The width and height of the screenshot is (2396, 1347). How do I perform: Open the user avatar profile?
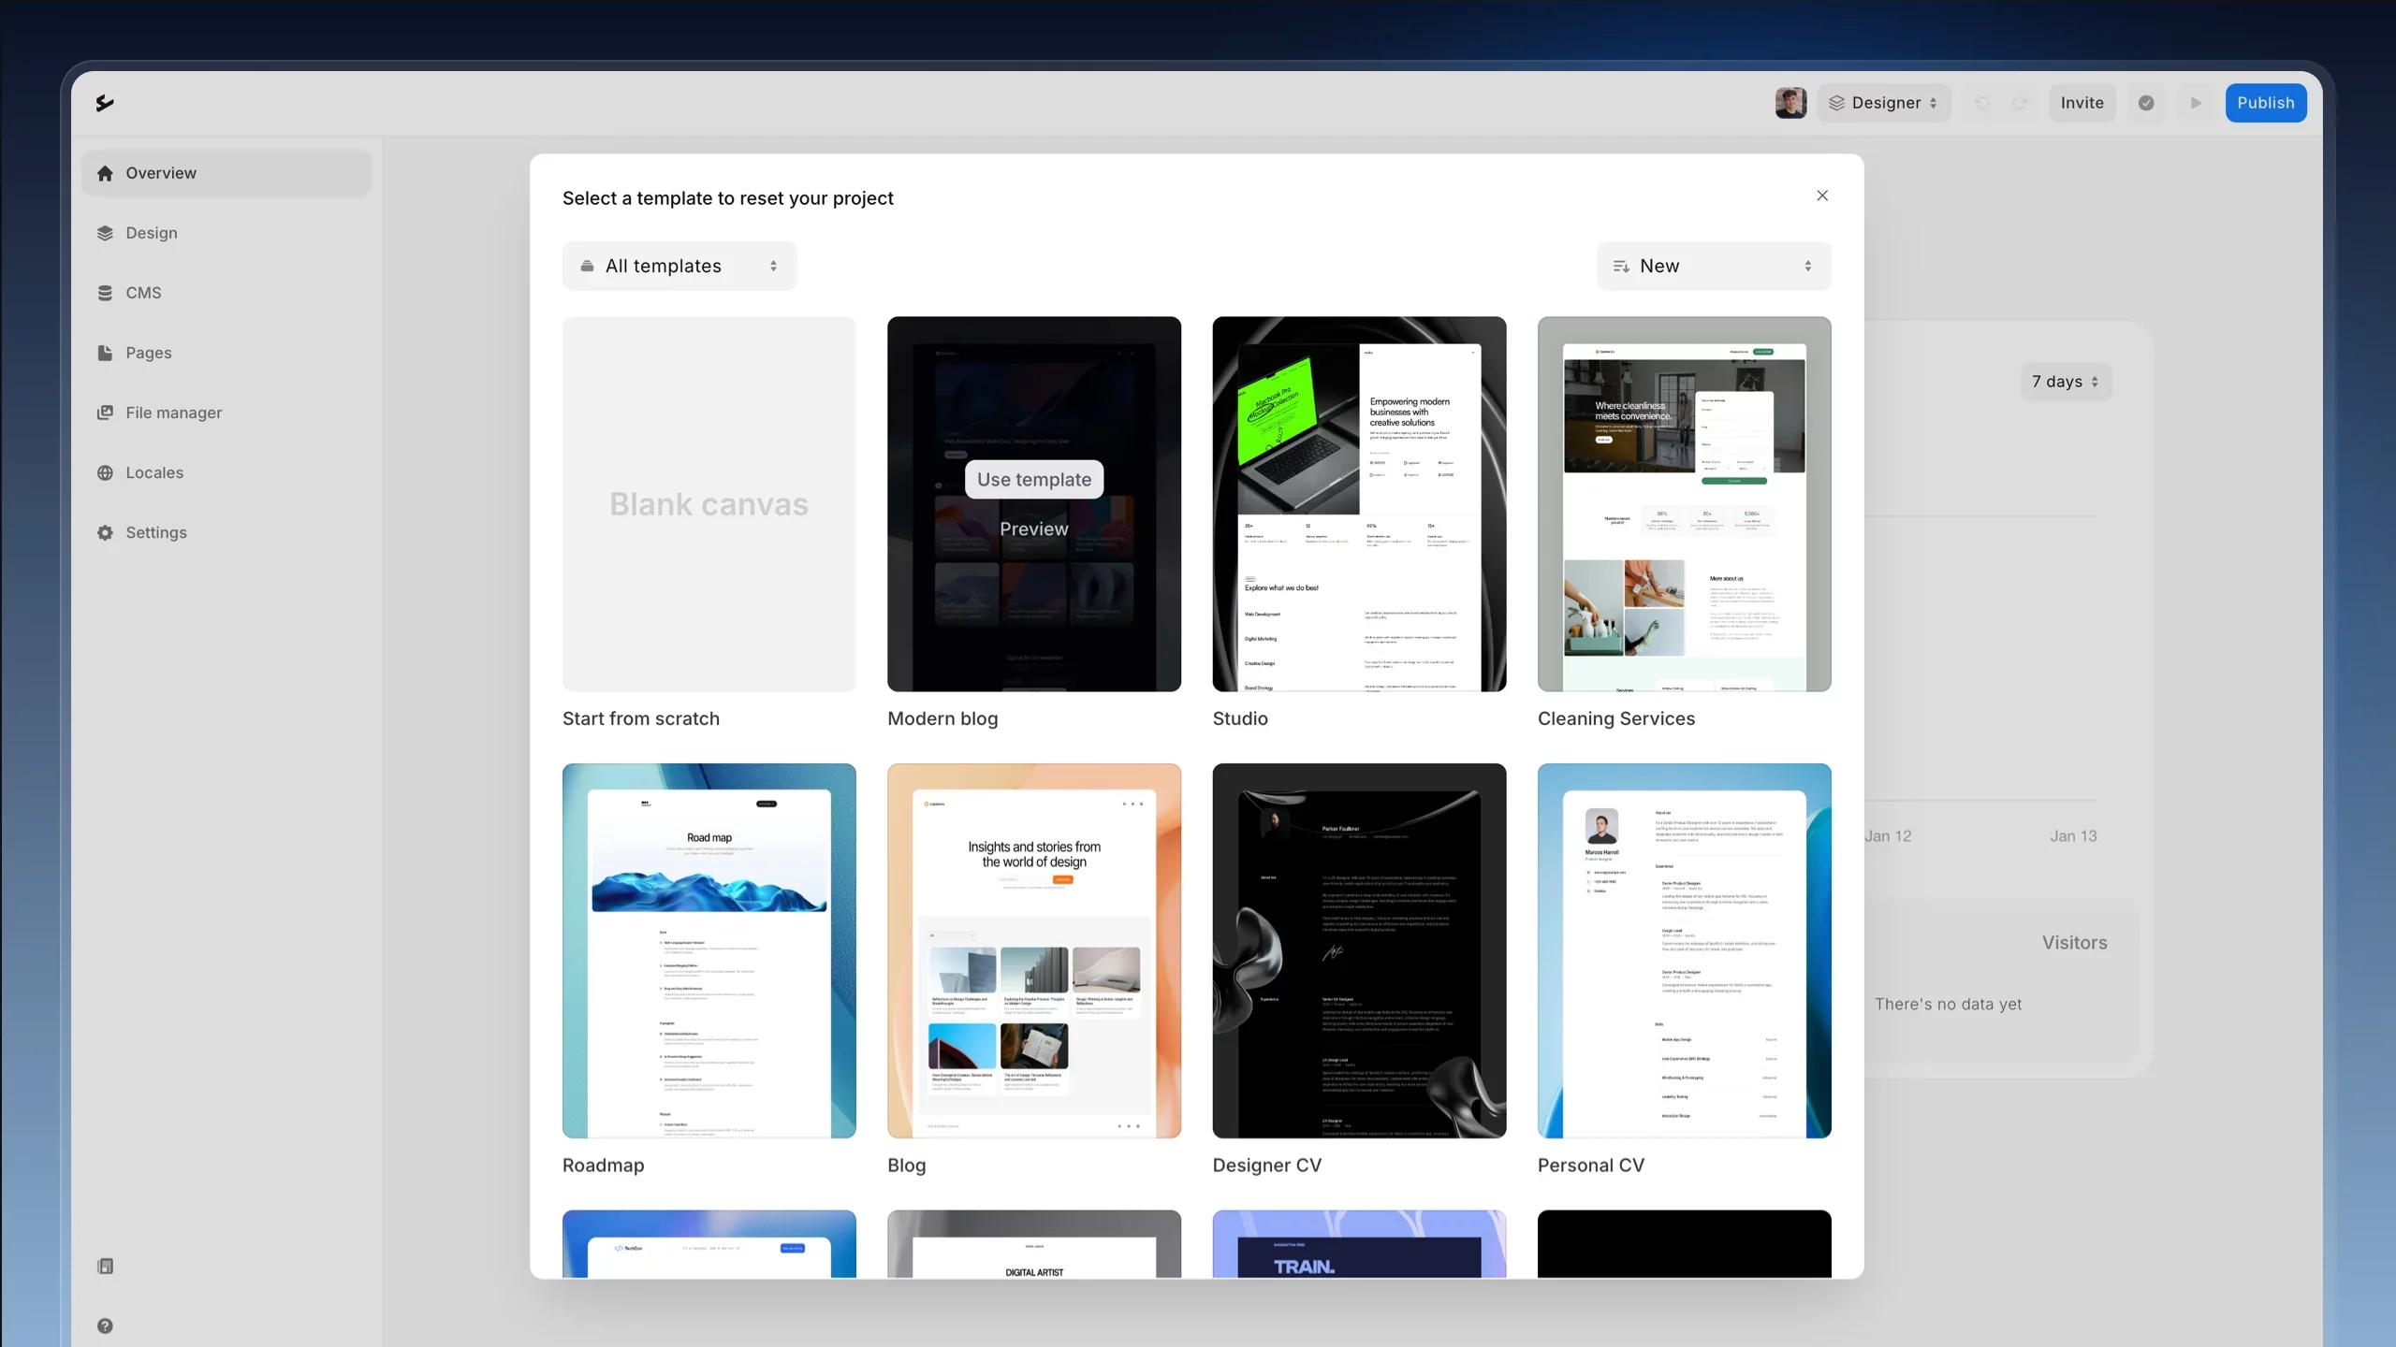click(x=1790, y=103)
